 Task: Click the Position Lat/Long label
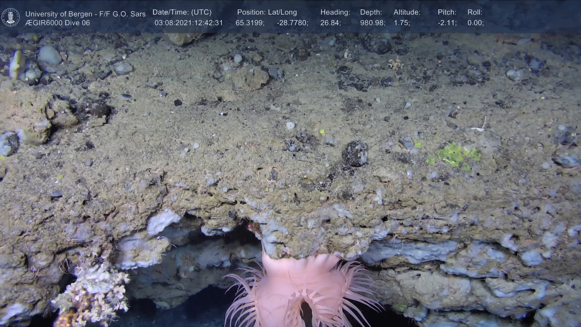267,12
